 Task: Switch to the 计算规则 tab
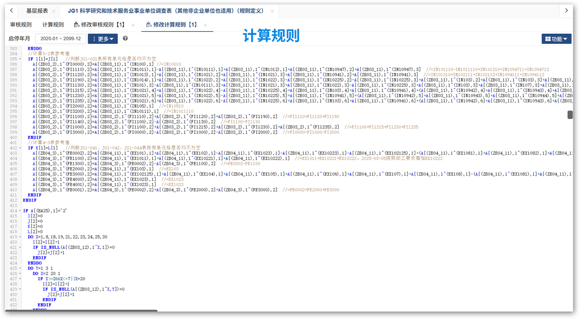tap(53, 25)
